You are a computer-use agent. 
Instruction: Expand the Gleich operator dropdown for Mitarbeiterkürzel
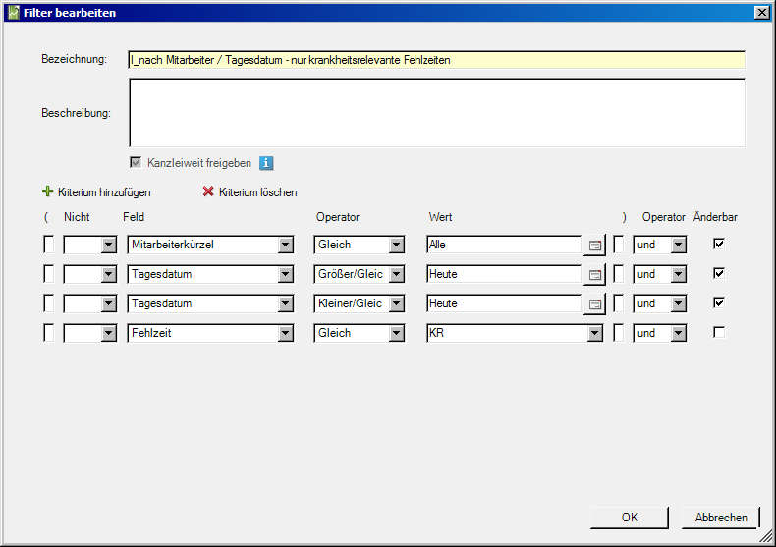coord(396,246)
